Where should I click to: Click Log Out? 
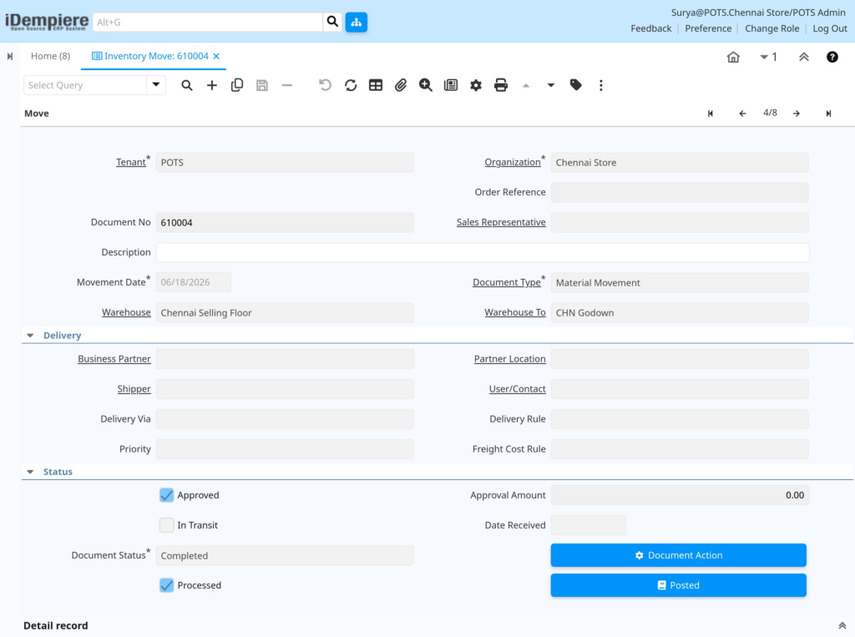830,28
